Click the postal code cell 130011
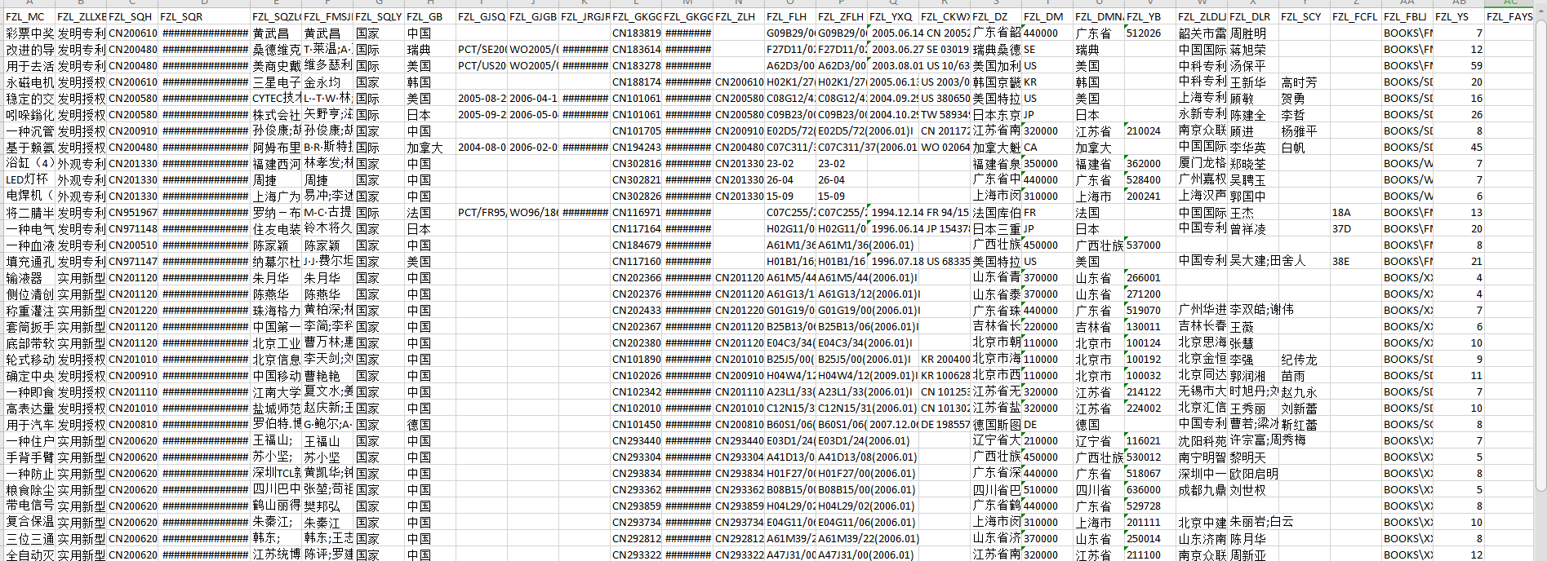Screen dimensions: 1547x561 [1150, 326]
